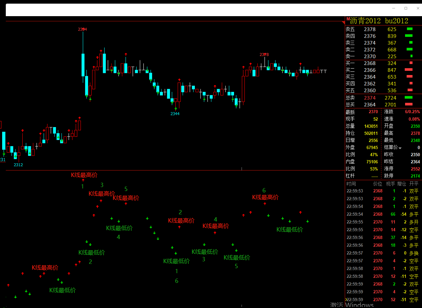Click the 2394 high price label on chart
Image resolution: width=422 pixels, height=308 pixels.
(82, 29)
